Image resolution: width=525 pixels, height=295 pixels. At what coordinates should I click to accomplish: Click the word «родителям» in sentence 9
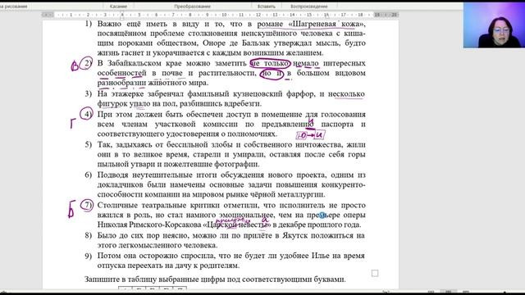(x=220, y=265)
